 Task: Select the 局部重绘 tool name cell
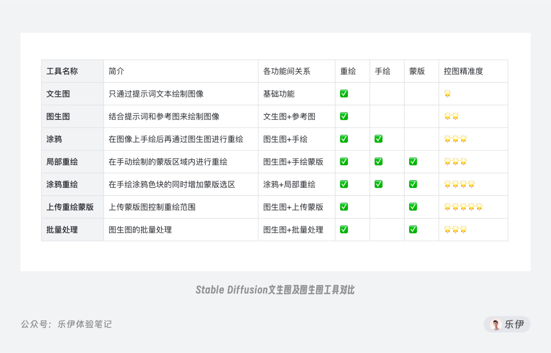72,162
